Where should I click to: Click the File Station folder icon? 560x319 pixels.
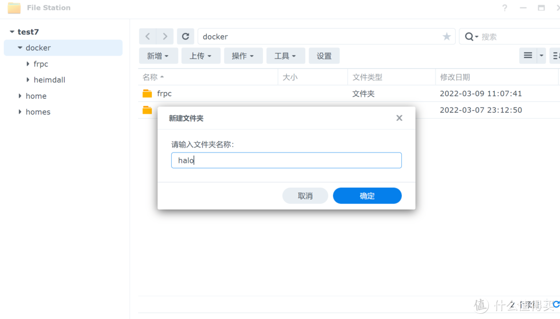click(14, 7)
